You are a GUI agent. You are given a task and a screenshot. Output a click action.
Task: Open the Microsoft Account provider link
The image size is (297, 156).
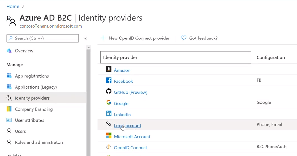coord(132,136)
